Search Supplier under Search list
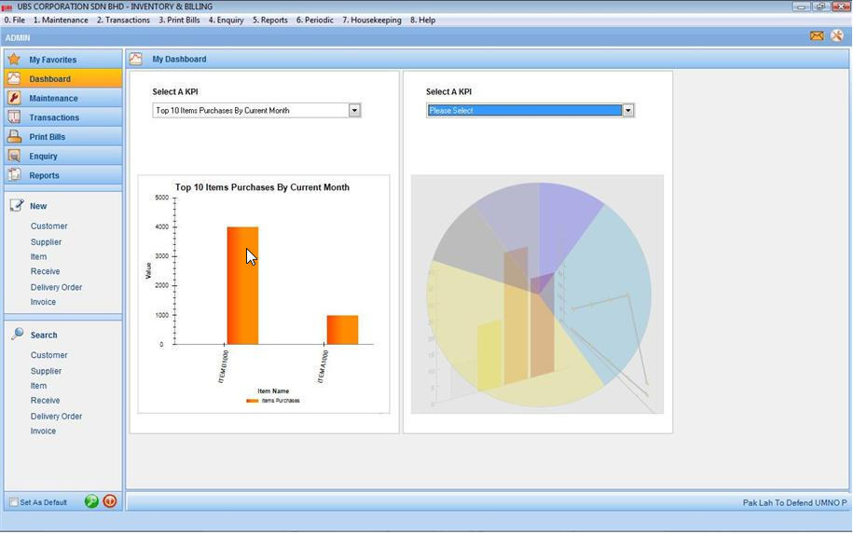The height and width of the screenshot is (534, 853). tap(47, 370)
